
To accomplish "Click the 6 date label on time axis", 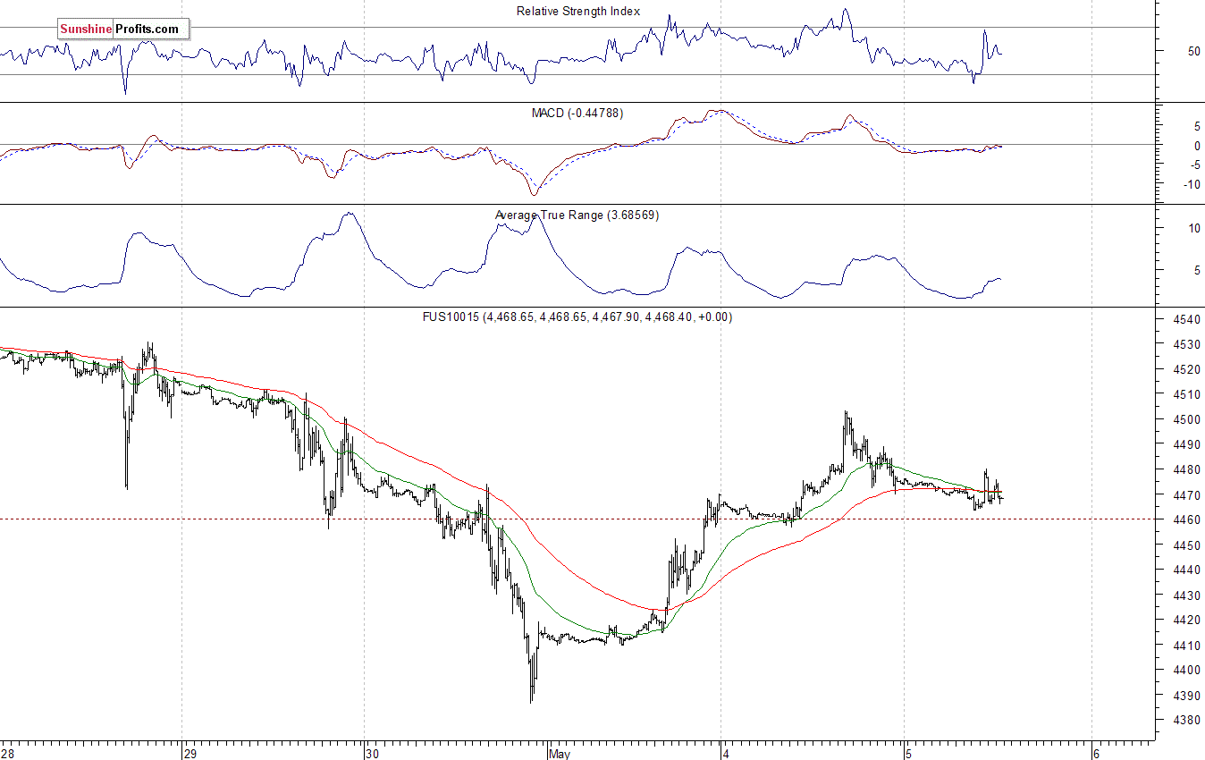I will click(1097, 754).
